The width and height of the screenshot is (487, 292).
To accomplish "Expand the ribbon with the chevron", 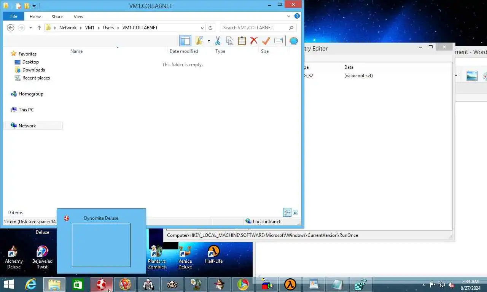I will [x=290, y=16].
